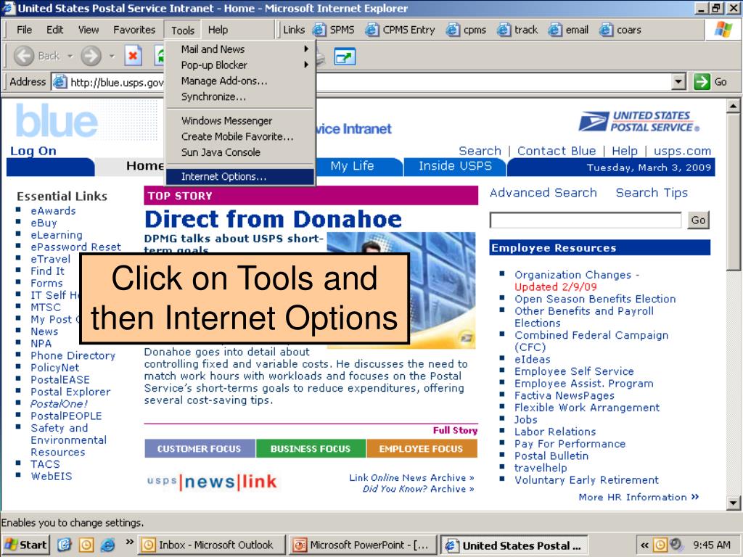
Task: Switch to the My Life tab
Action: (x=352, y=166)
